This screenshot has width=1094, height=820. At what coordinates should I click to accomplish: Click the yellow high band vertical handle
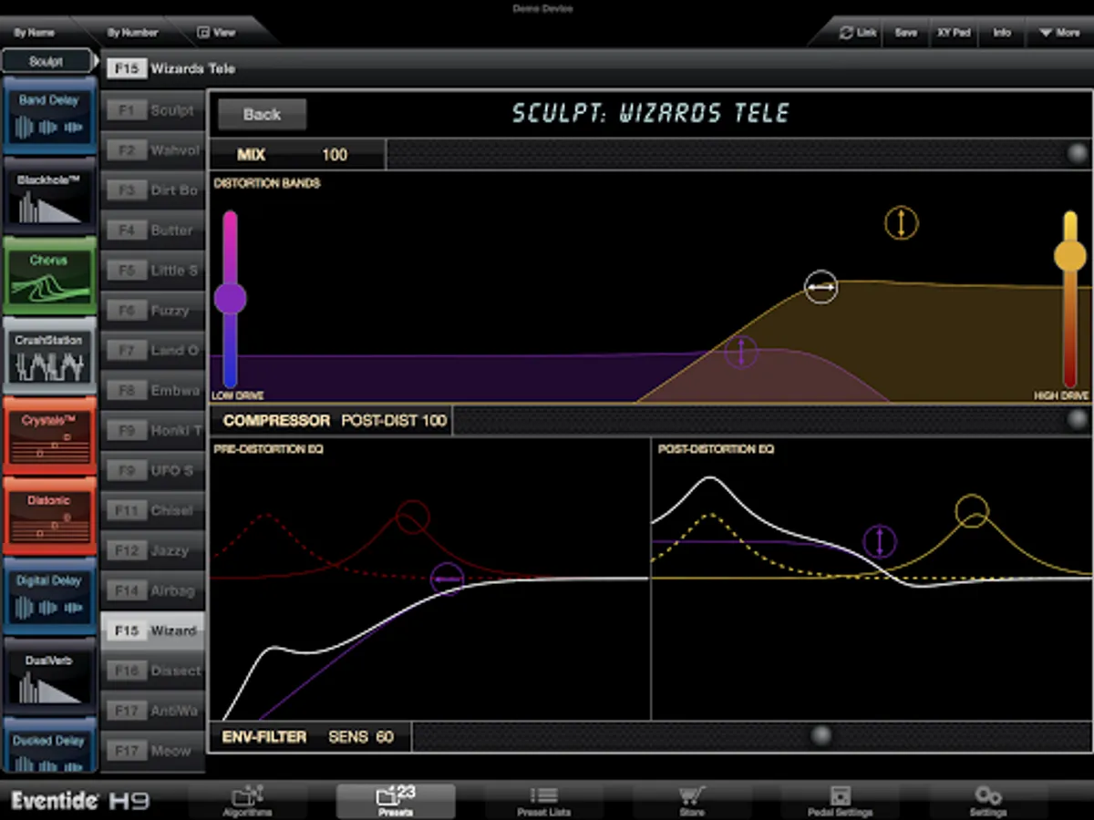(x=901, y=223)
